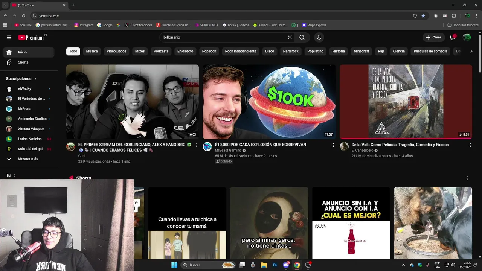Screen dimensions: 482x271
Task: Select the Rock independiente chip
Action: pos(241,51)
